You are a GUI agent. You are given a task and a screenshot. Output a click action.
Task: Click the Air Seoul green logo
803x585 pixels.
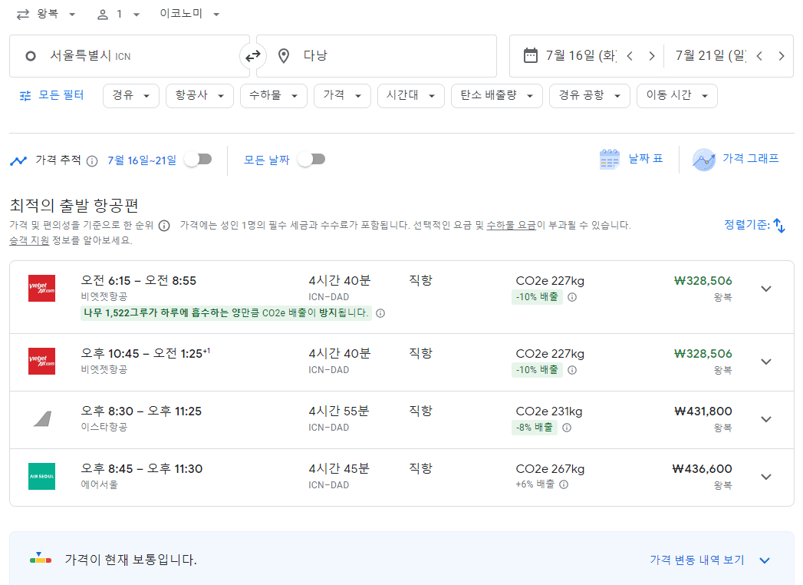41,476
